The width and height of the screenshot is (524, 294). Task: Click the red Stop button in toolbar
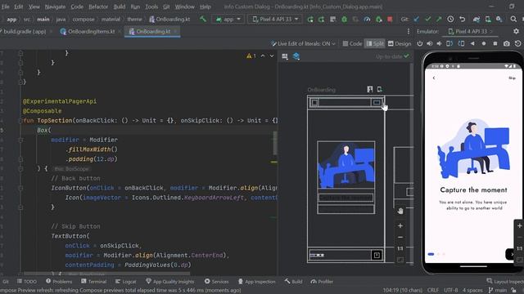[x=390, y=20]
